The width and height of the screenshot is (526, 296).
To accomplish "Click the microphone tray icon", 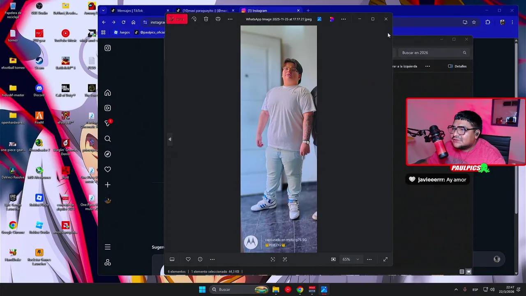I will [x=465, y=289].
